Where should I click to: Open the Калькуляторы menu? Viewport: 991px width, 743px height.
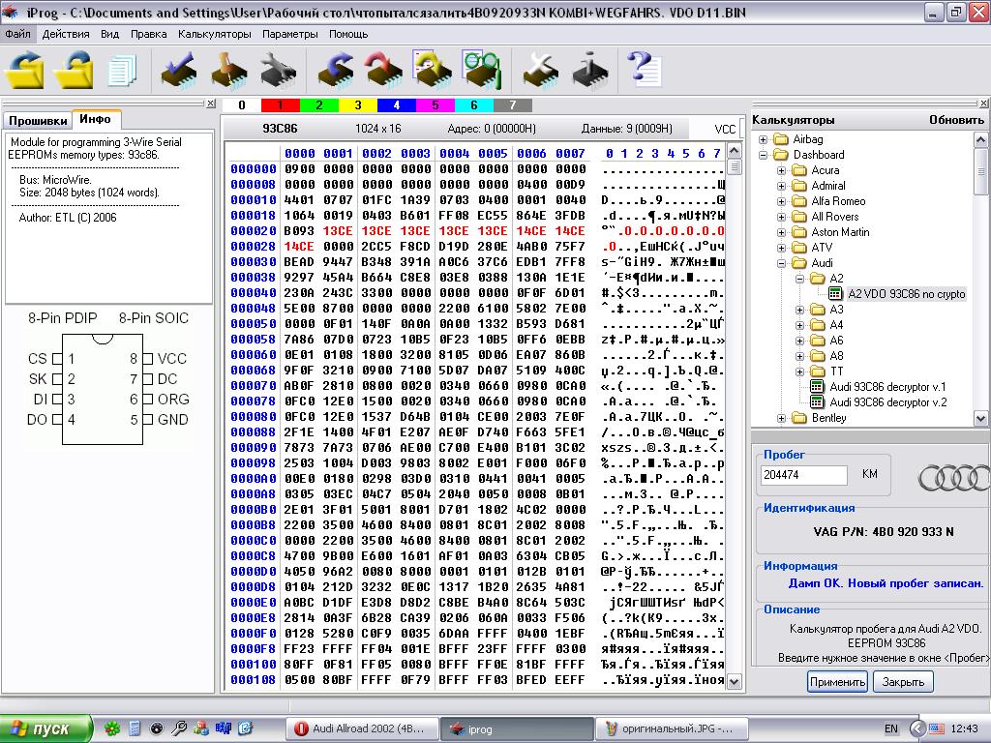(x=214, y=34)
